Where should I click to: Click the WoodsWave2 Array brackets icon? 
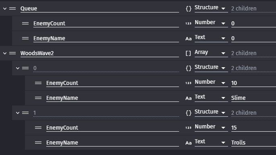tap(188, 53)
